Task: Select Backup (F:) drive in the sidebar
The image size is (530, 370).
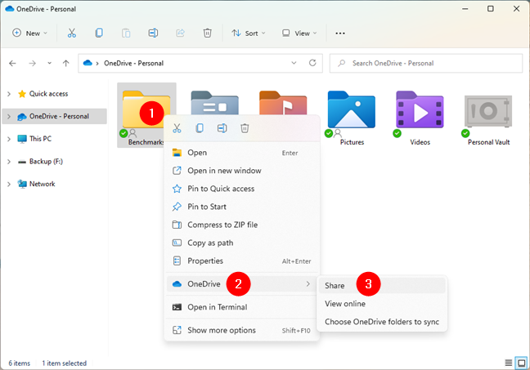Action: pos(46,162)
